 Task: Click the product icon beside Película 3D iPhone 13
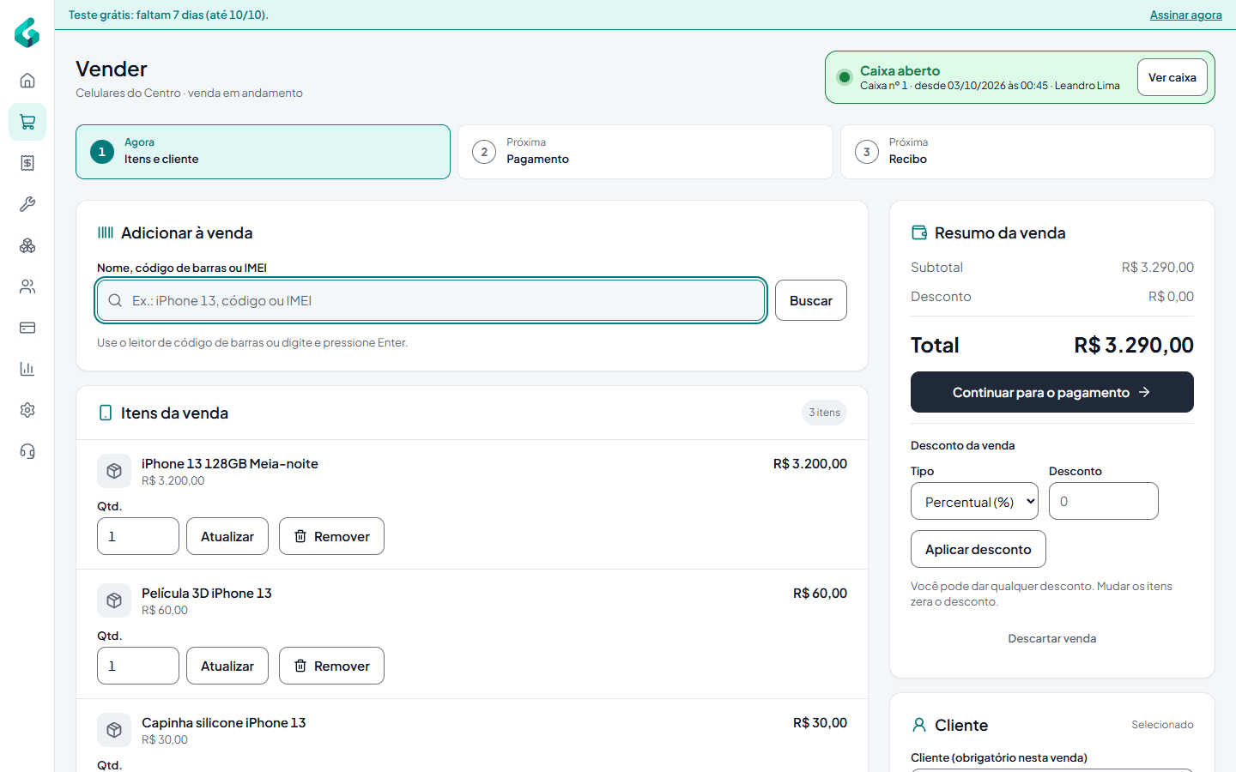[x=114, y=600]
